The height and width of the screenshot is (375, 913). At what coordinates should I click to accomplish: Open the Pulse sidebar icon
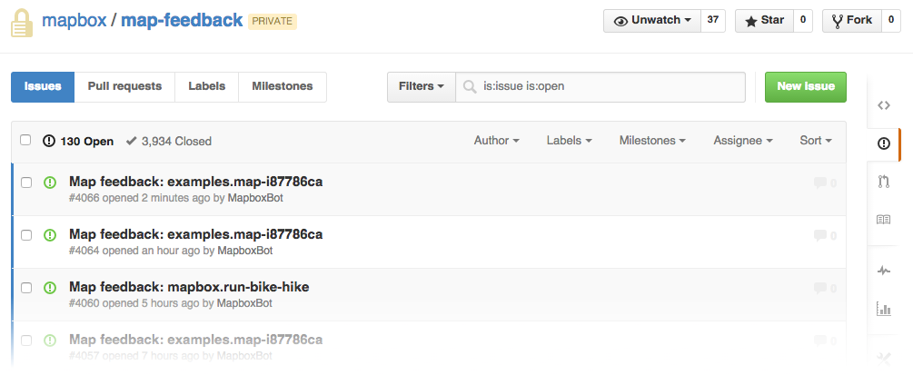click(884, 271)
